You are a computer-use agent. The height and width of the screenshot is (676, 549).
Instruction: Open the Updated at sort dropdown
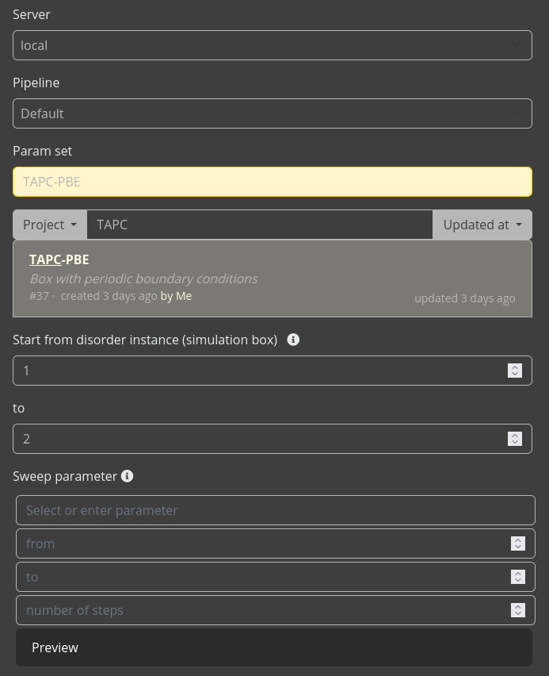pos(482,225)
